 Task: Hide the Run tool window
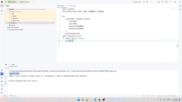[x=176, y=65]
